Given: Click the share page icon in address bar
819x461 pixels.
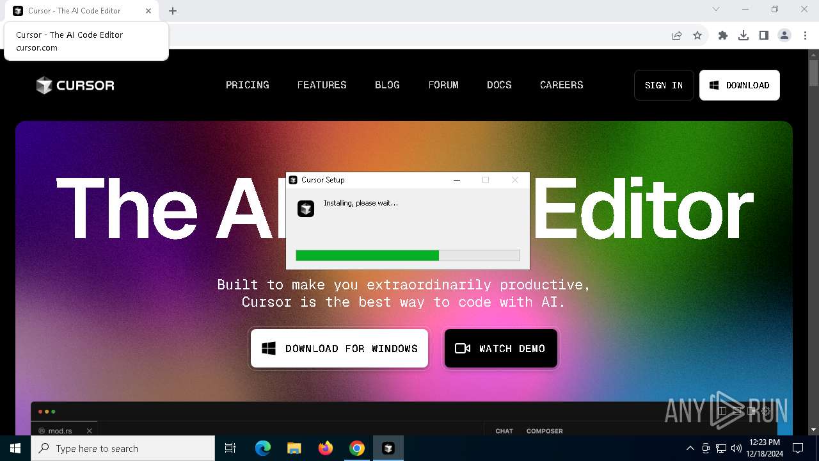Looking at the screenshot, I should (x=677, y=36).
